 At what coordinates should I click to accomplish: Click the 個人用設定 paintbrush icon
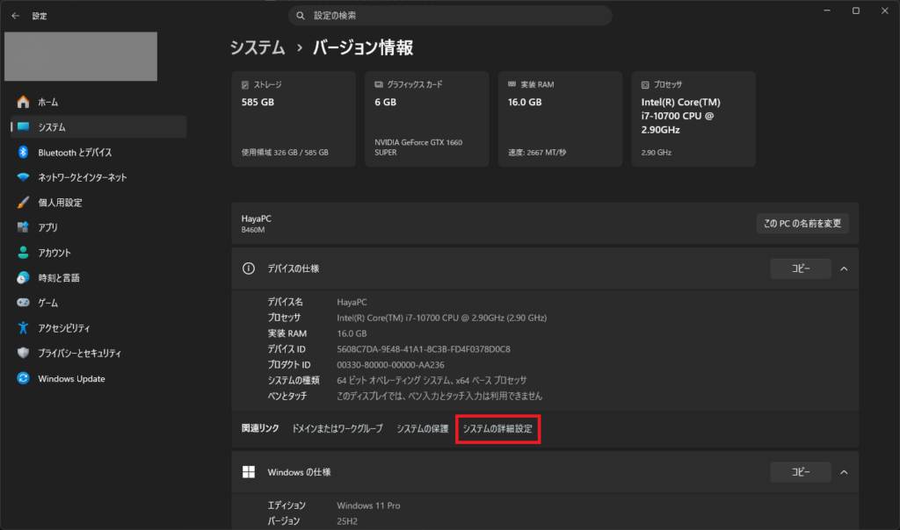[x=23, y=202]
